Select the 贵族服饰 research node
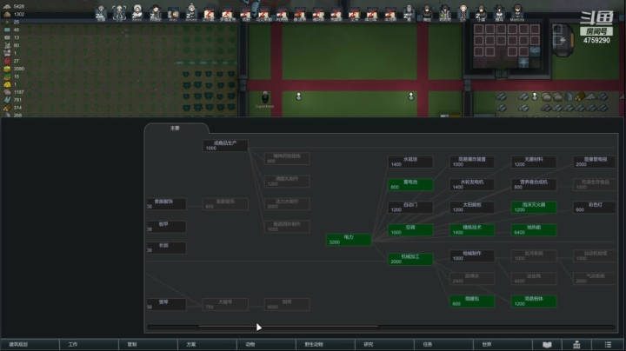 (166, 204)
